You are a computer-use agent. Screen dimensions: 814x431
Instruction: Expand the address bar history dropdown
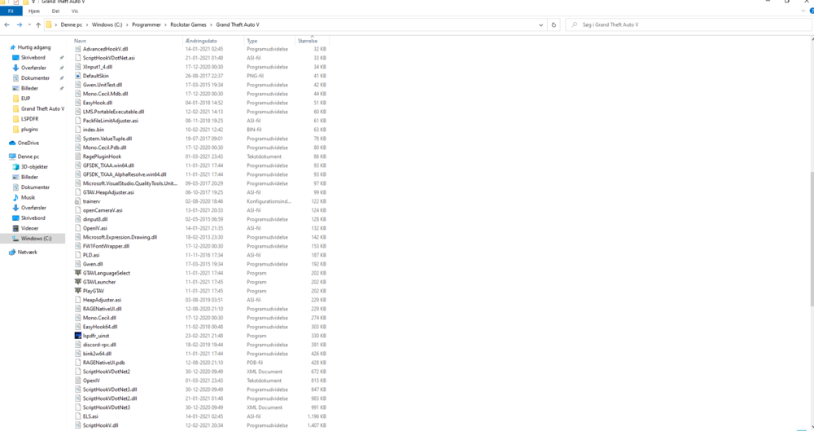[541, 25]
